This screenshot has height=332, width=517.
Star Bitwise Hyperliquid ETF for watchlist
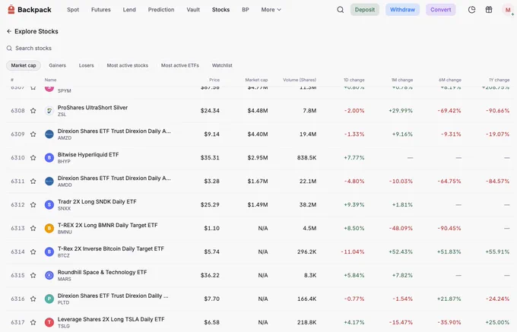click(x=33, y=158)
